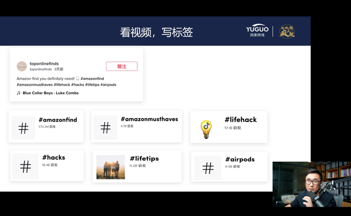Select the #amazonmusthaves hashtag symbol
The width and height of the screenshot is (351, 216).
point(105,127)
